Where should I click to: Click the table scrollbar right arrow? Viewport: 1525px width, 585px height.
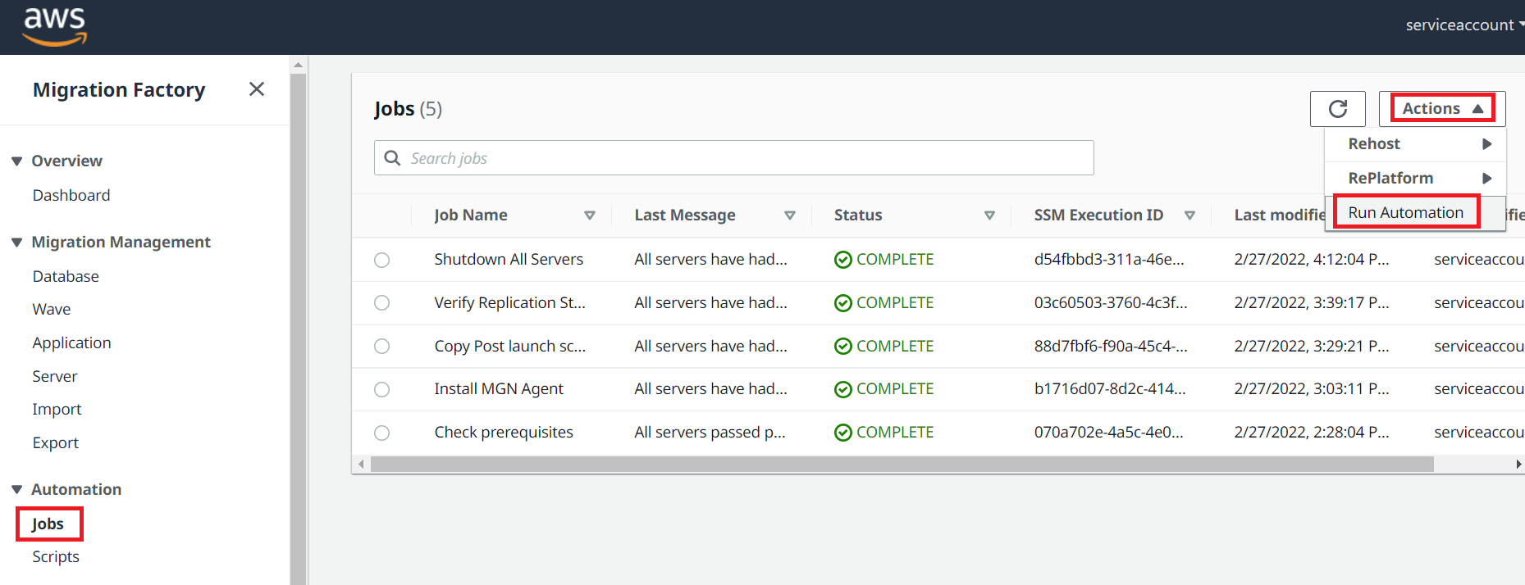1518,465
